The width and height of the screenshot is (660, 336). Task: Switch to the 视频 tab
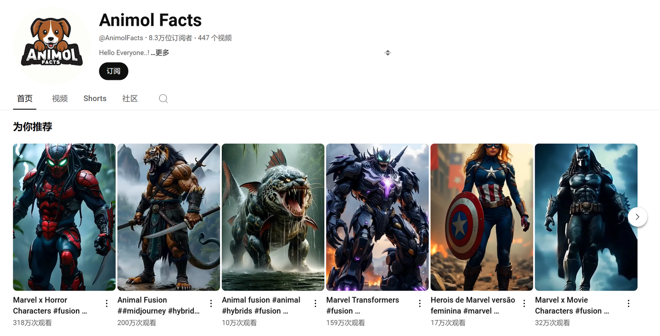pyautogui.click(x=60, y=98)
